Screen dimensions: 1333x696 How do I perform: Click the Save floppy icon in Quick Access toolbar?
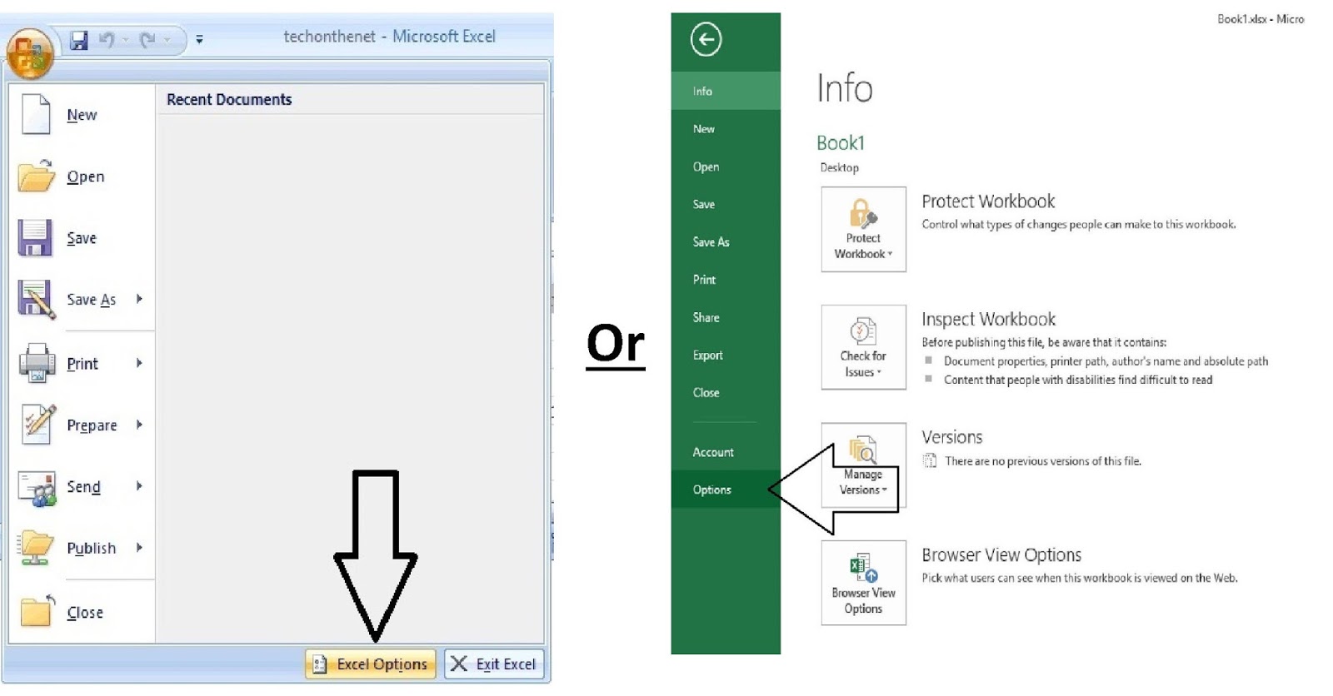[x=79, y=40]
